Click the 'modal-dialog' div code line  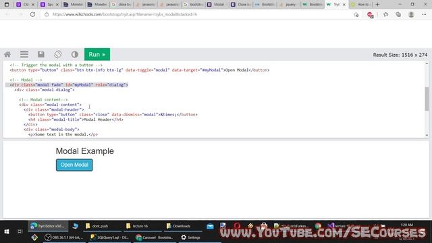point(45,90)
